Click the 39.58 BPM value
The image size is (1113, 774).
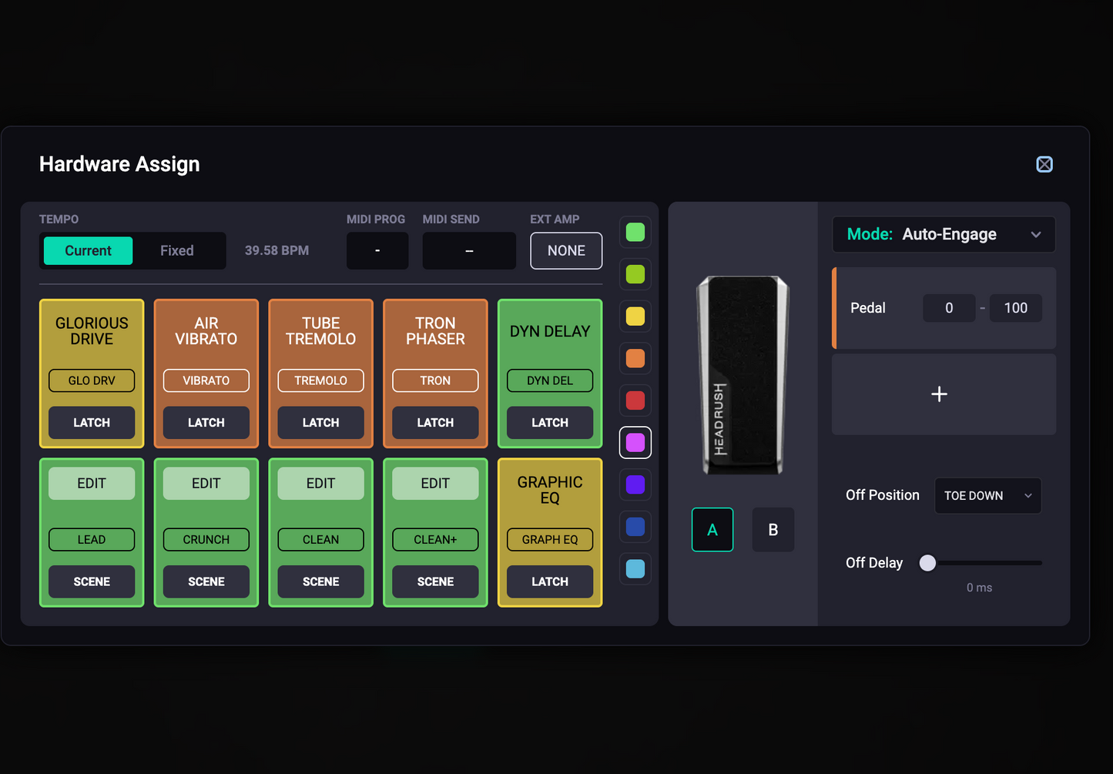277,251
